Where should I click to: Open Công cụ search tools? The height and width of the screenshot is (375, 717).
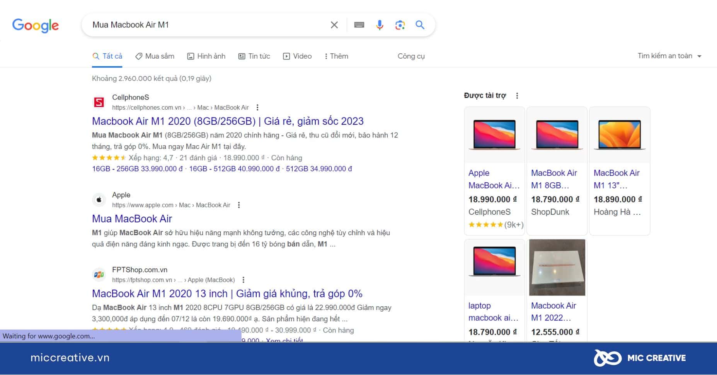click(x=411, y=56)
